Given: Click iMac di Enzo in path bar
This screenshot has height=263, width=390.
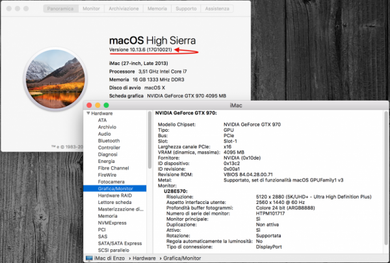Looking at the screenshot, I should point(109,258).
